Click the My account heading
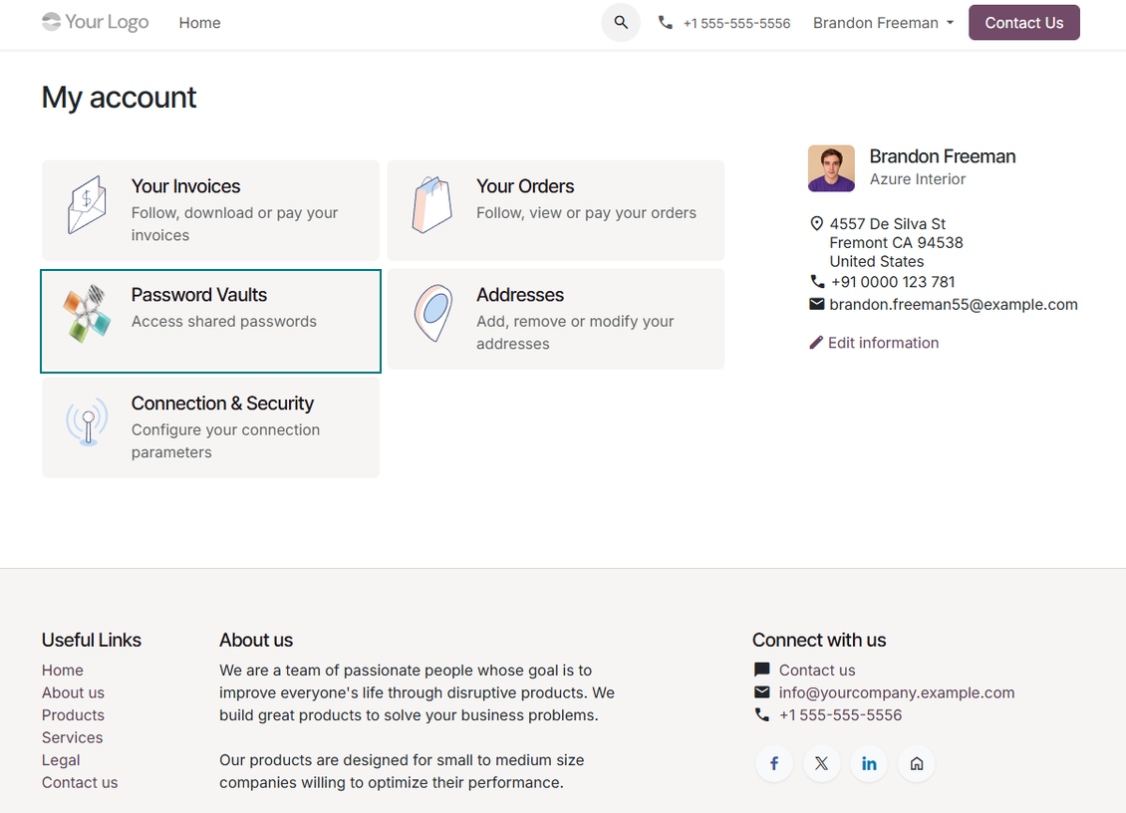Image resolution: width=1126 pixels, height=813 pixels. [119, 97]
